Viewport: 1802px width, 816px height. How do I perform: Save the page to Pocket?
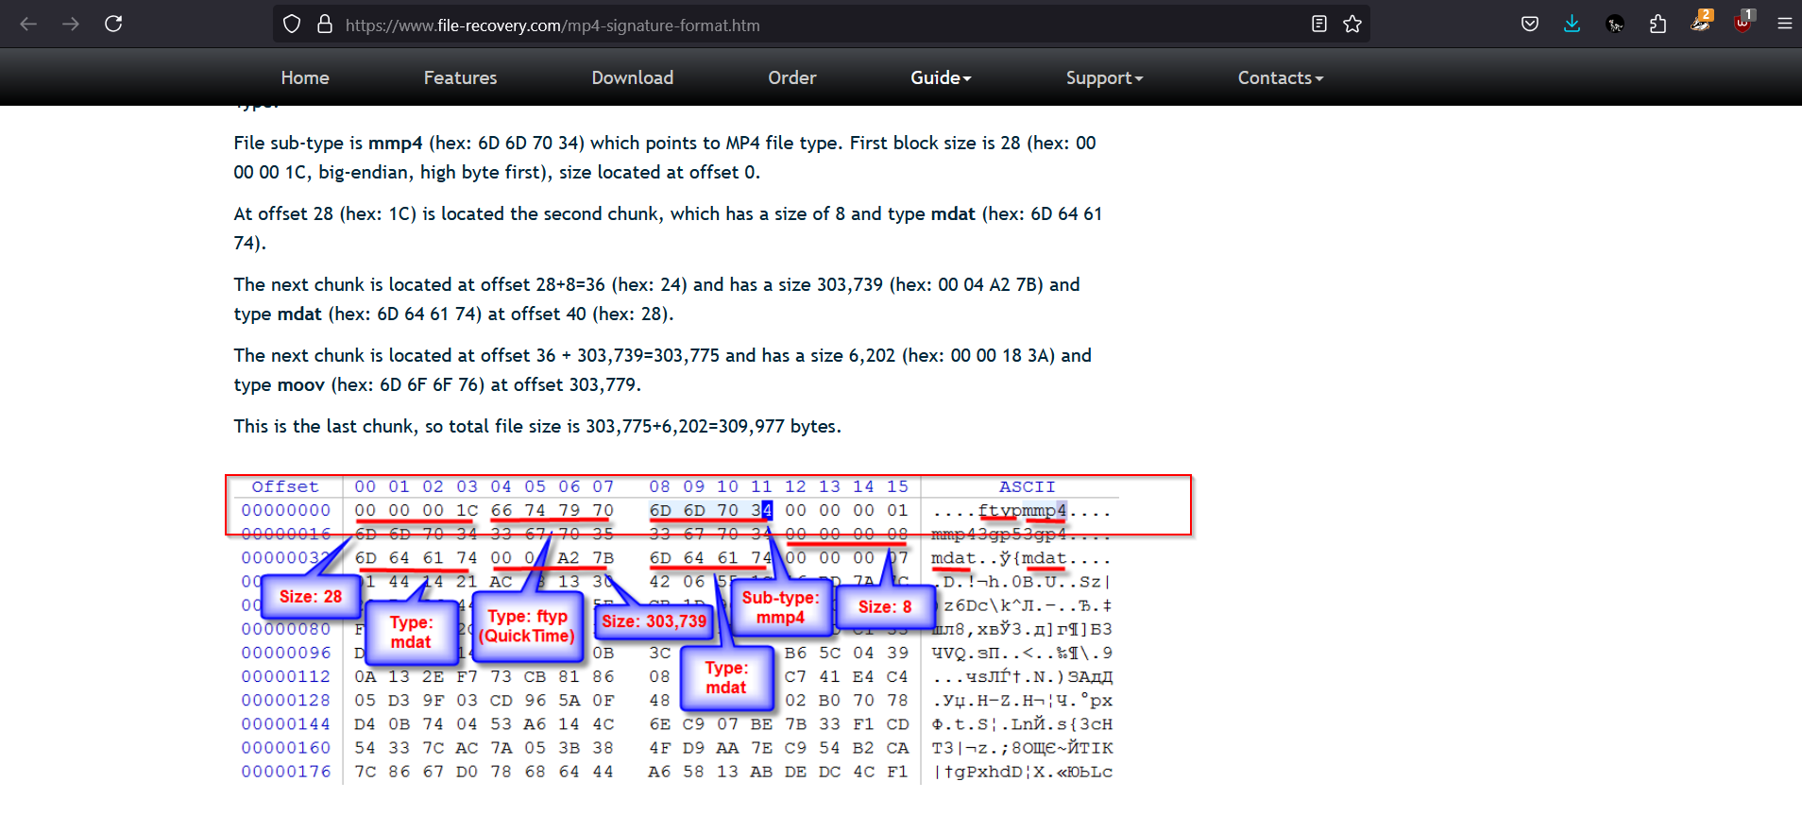(x=1530, y=25)
